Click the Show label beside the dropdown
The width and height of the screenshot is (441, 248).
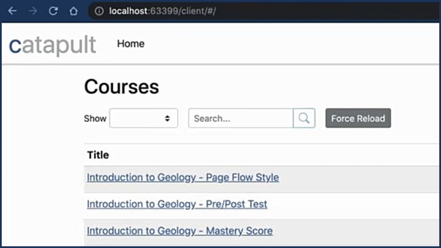95,118
